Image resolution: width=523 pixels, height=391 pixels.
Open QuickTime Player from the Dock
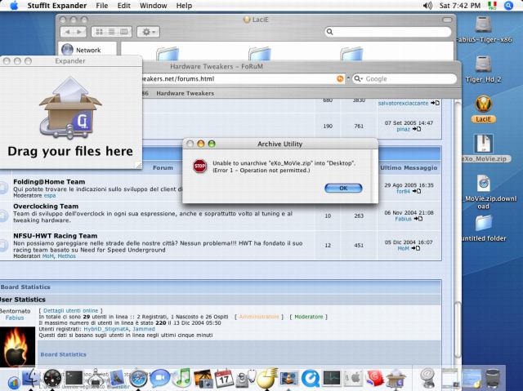pos(311,379)
